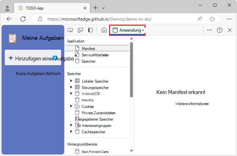Click the Keine Aufgaben definiert text
Viewport: 237px width, 156px height.
click(38, 74)
